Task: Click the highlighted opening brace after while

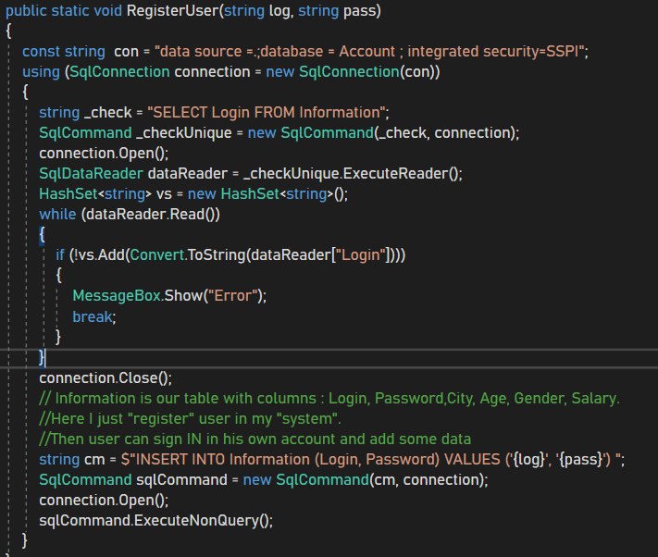Action: click(x=42, y=235)
